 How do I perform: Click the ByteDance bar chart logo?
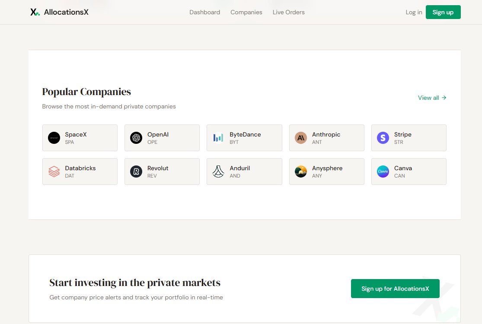tap(218, 138)
